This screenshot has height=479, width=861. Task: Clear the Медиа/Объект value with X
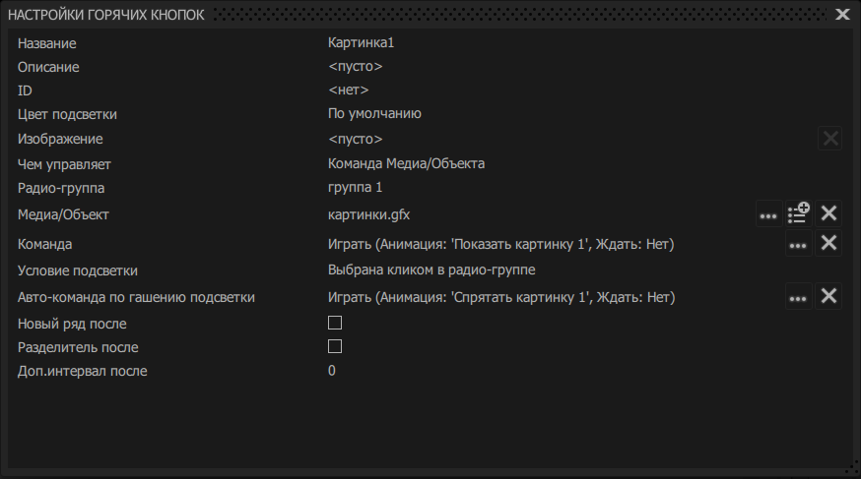point(829,213)
